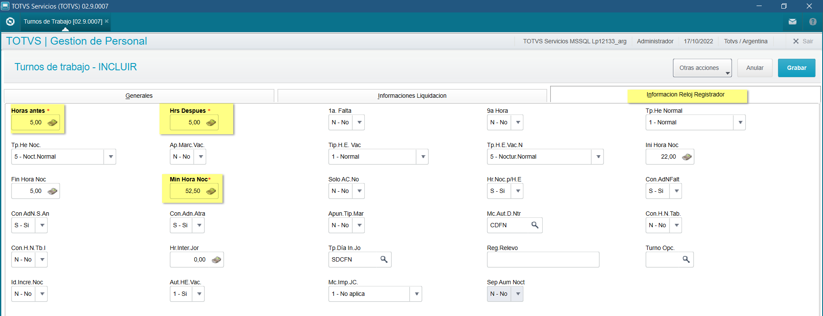Expand the Apun.Tip.Mar dropdown
Viewport: 823px width, 316px height.
359,225
